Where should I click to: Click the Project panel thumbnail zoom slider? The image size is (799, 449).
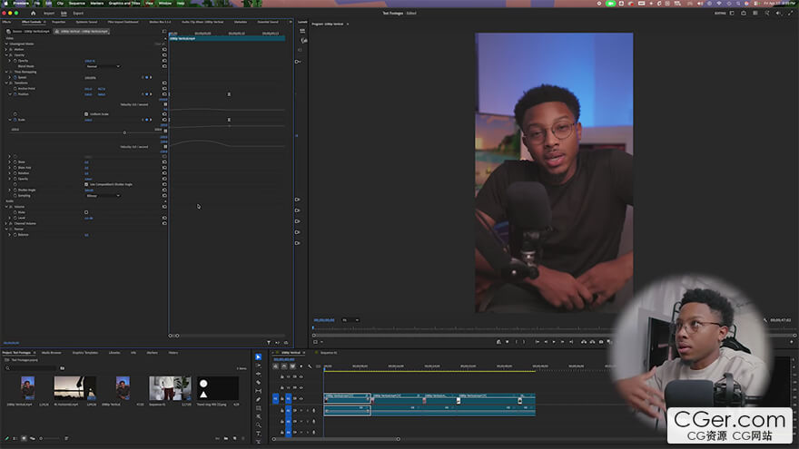point(51,438)
